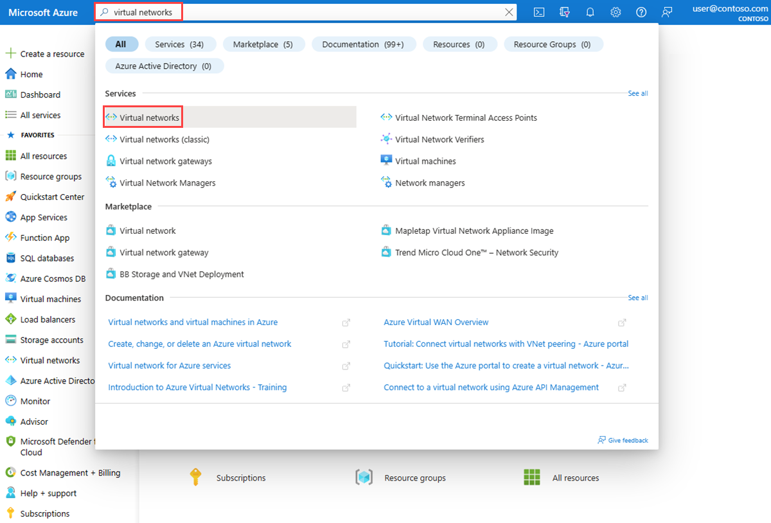Screen dimensions: 771x523
Task: Open Azure Virtual WAN Overview doc
Action: click(x=436, y=323)
